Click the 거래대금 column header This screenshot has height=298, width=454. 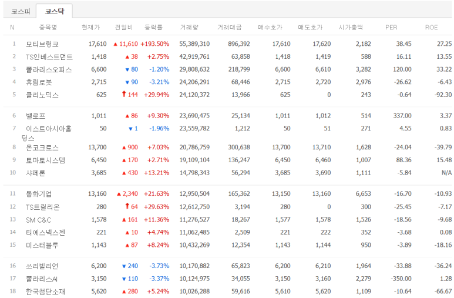[x=229, y=27]
